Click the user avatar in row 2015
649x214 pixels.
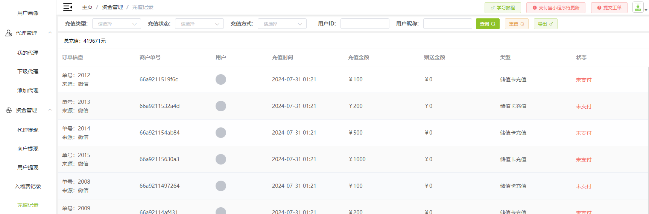point(221,159)
